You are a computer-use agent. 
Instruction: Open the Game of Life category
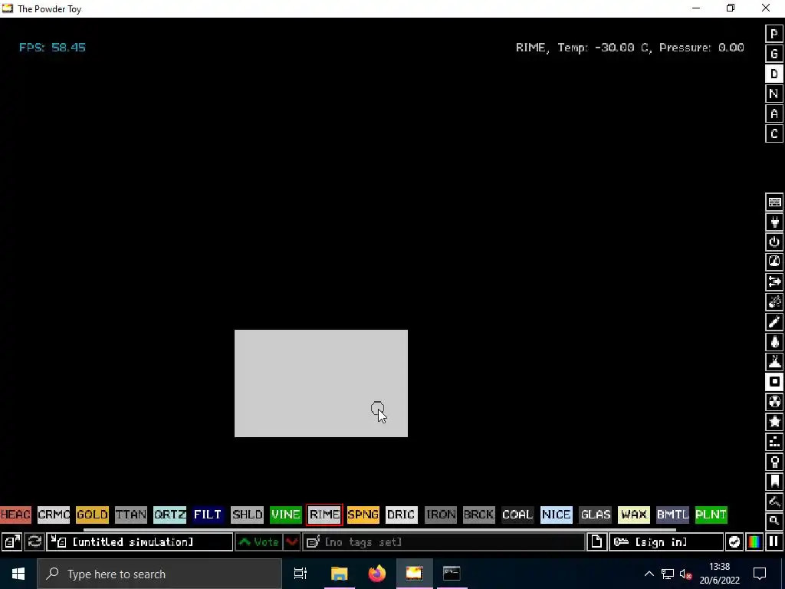[x=774, y=442]
